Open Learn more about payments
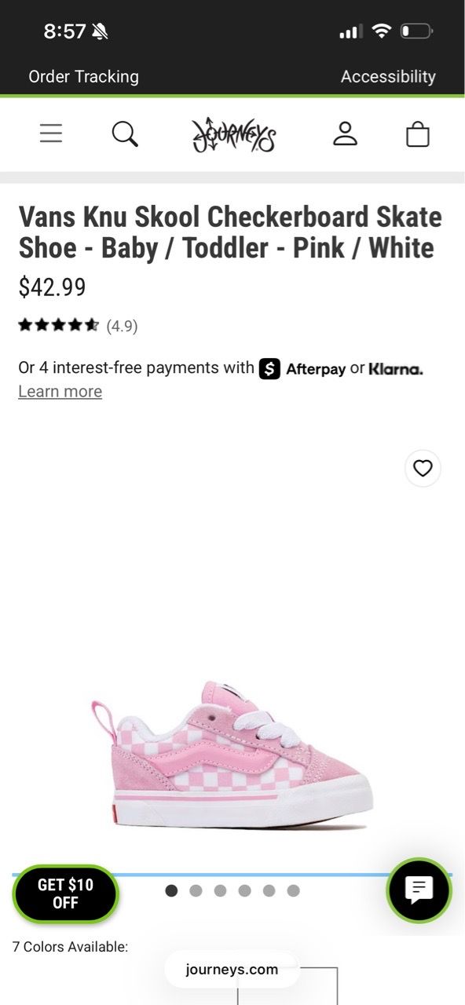This screenshot has width=465, height=1005. click(x=60, y=391)
